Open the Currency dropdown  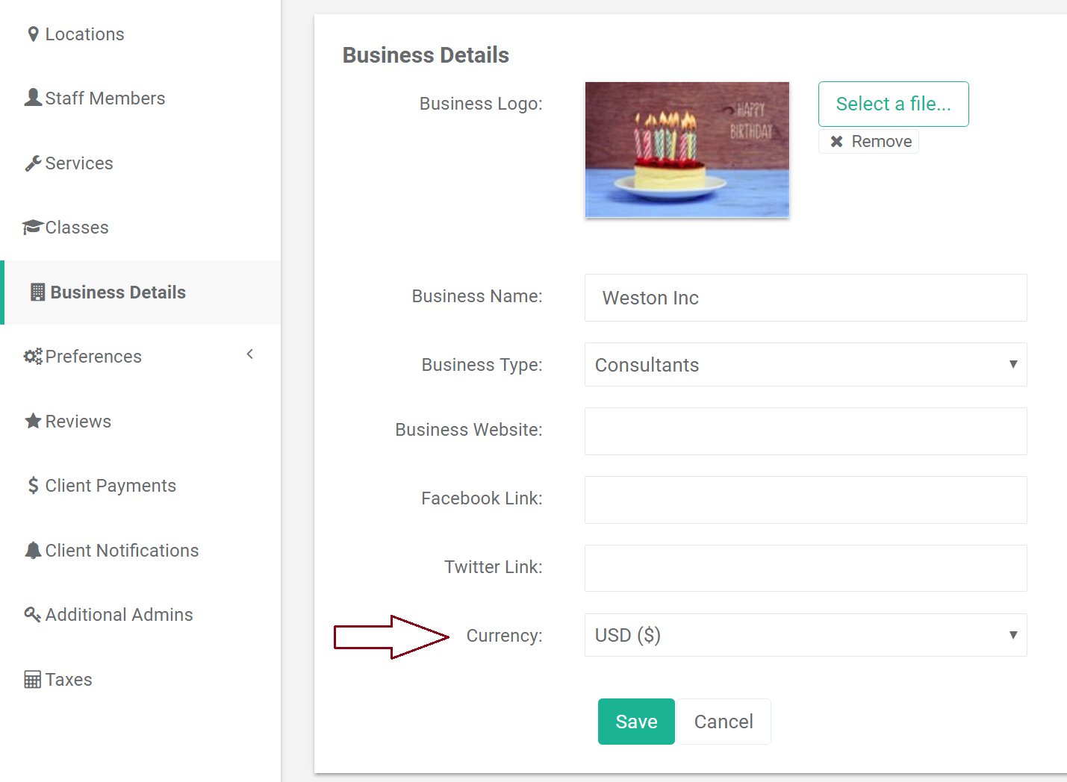pos(805,635)
